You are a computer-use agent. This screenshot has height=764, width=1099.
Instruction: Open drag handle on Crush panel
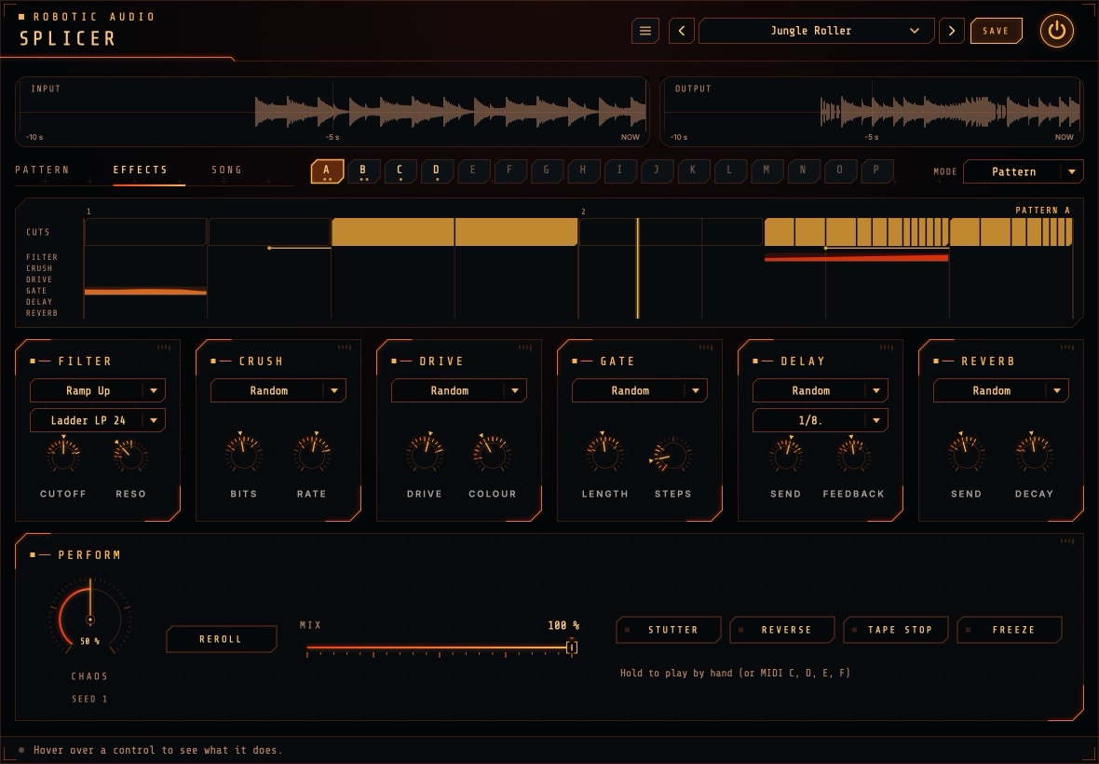coord(345,347)
